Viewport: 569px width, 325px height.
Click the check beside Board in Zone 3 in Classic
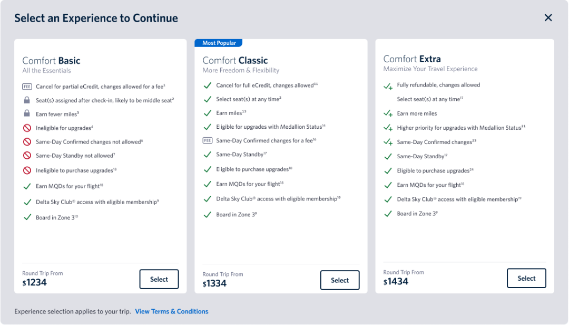[x=208, y=214]
